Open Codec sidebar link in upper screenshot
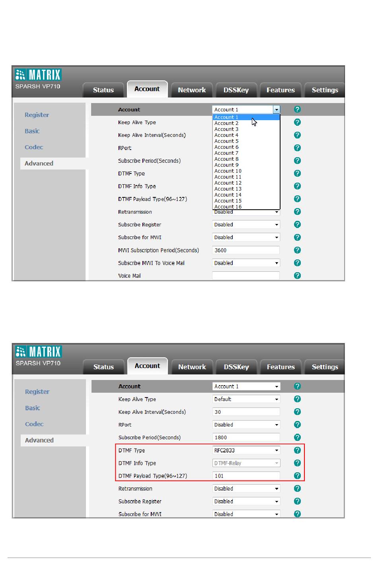The width and height of the screenshot is (378, 565). tap(34, 147)
